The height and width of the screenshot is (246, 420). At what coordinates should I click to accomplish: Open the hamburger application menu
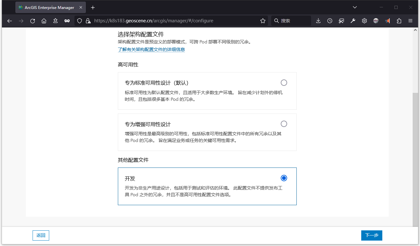[410, 21]
